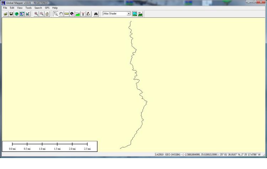This screenshot has width=267, height=169.
Task: Open the Overlay Control Center icon
Action: click(22, 14)
